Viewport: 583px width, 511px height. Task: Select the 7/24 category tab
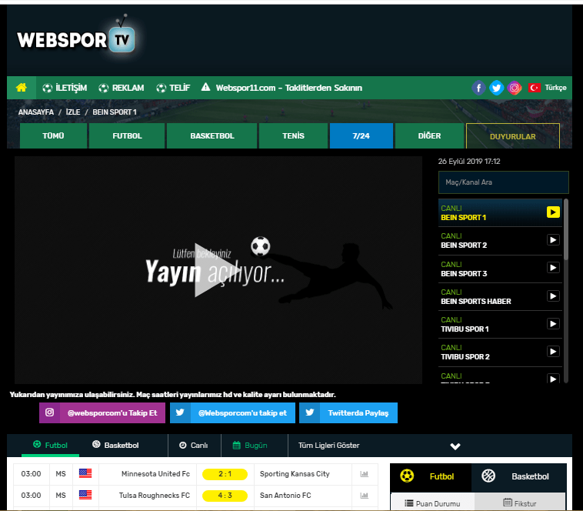(361, 135)
